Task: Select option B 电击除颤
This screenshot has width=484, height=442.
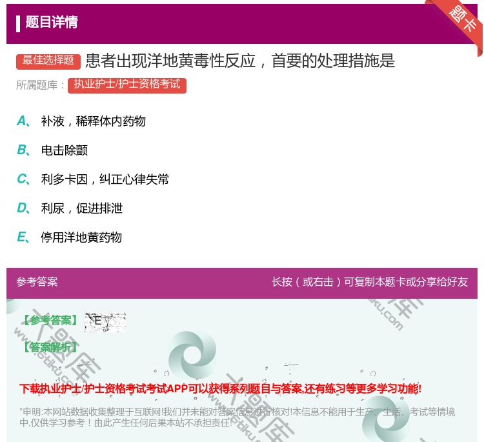Action: 52,150
